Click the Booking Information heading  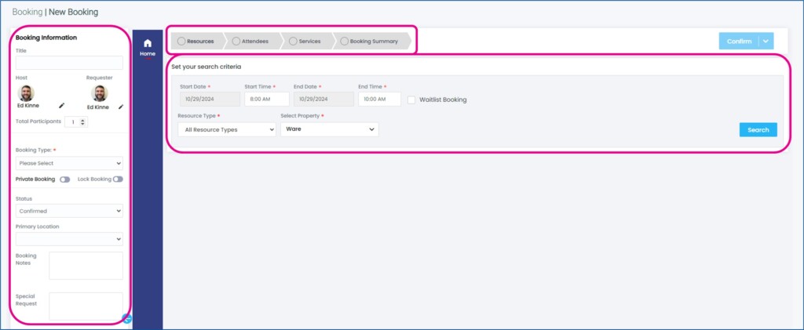tap(46, 38)
